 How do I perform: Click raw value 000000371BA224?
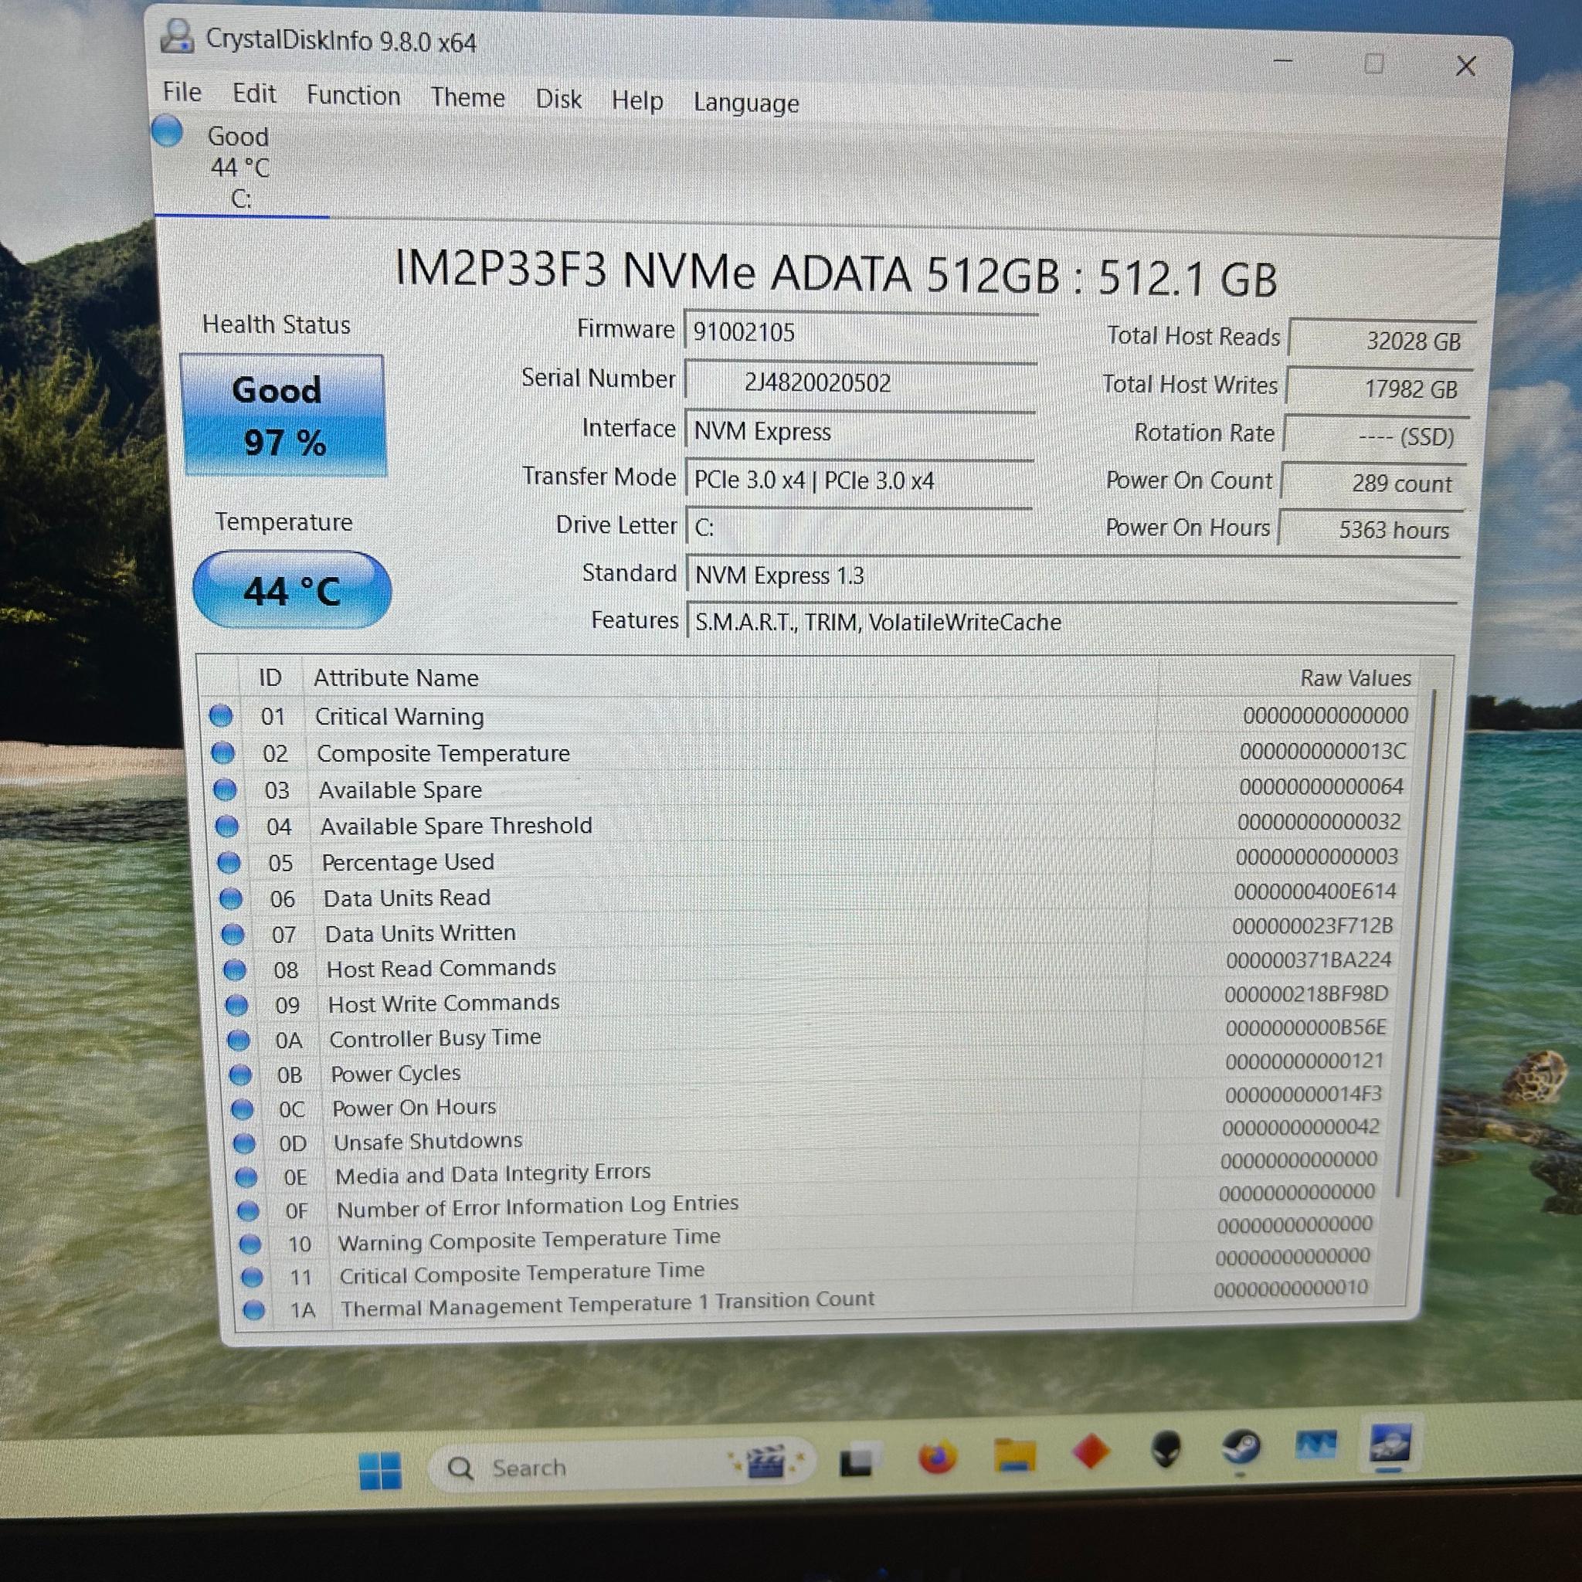(x=1309, y=959)
